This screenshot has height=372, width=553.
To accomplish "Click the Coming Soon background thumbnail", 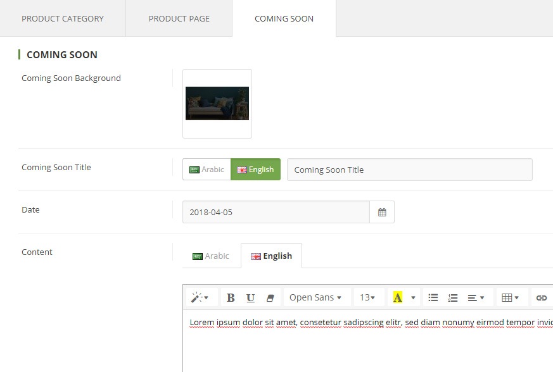I will point(217,104).
